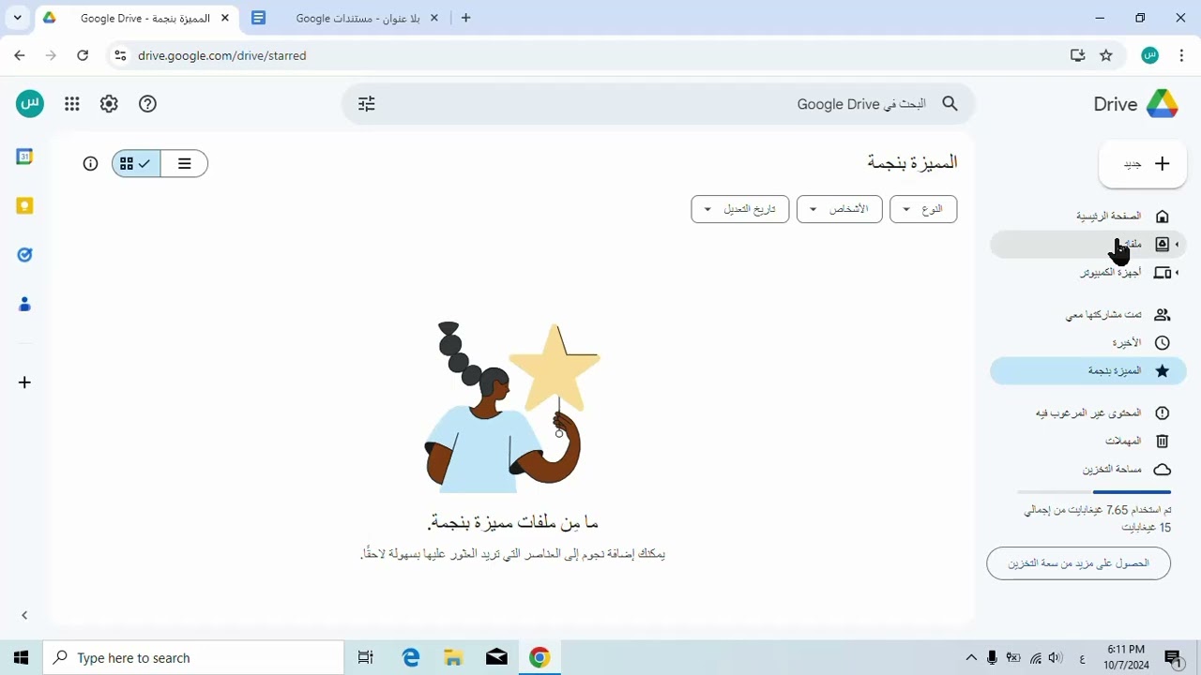
Task: Open Task View on taskbar
Action: 366,658
